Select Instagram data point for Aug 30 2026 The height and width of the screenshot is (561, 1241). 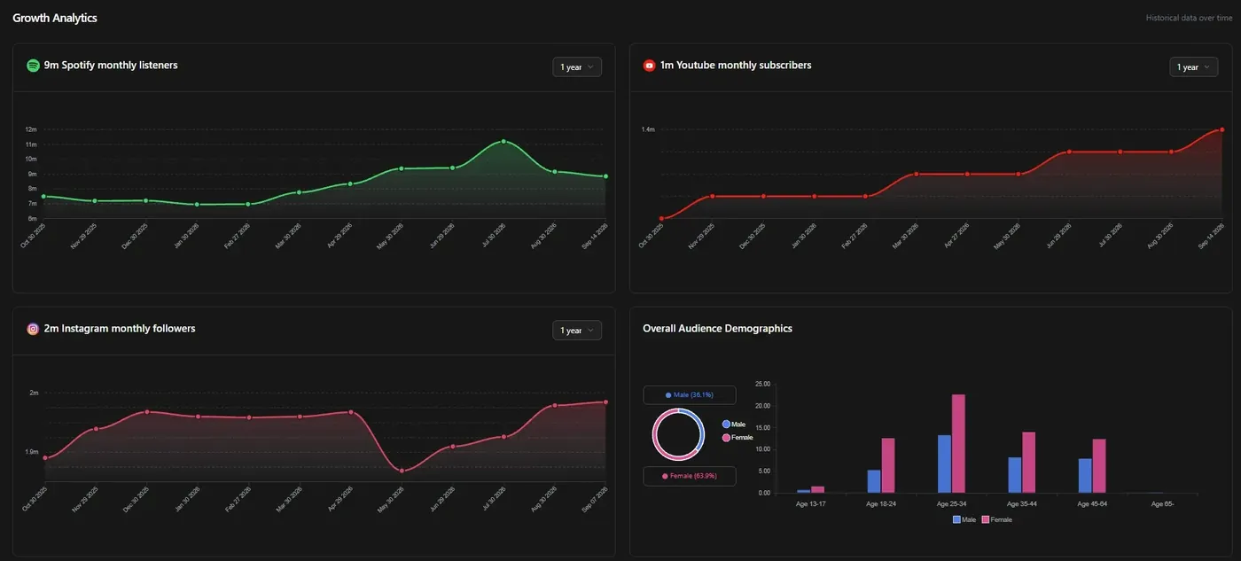[555, 405]
